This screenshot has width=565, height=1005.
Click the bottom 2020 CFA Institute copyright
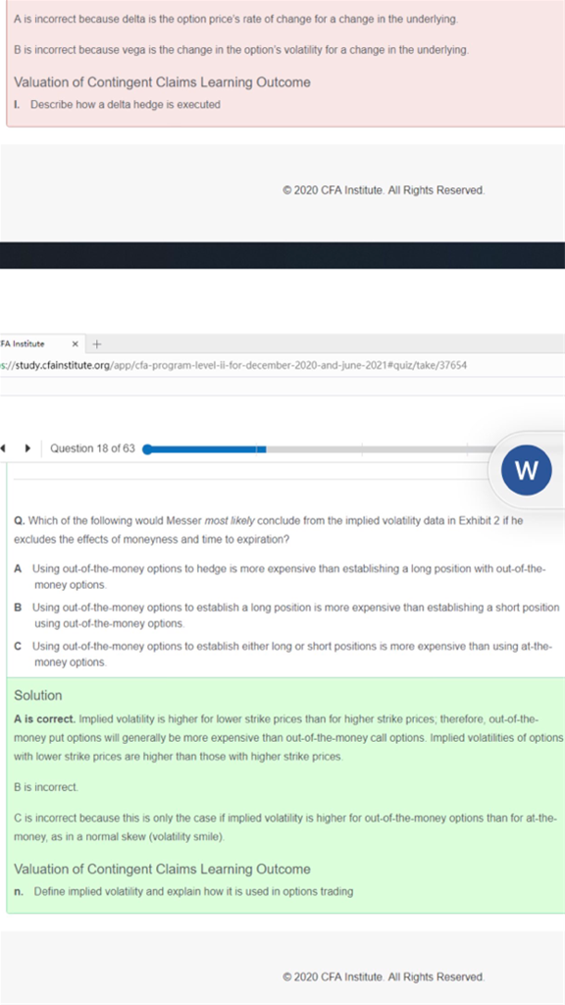click(384, 977)
